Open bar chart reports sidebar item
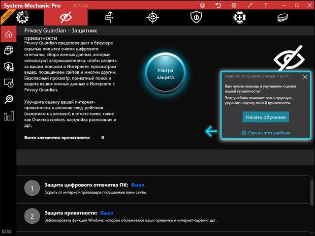Viewport: 315px width, 236px height. point(8,116)
